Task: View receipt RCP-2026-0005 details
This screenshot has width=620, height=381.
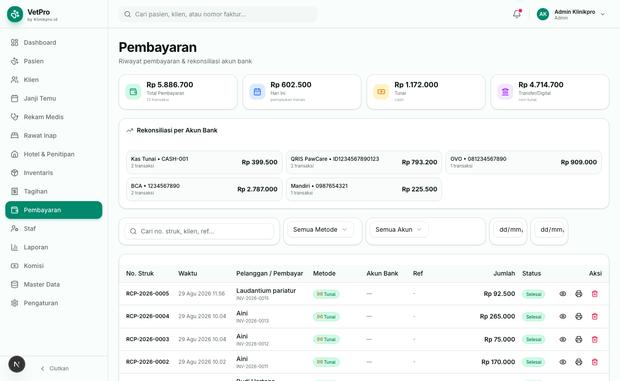Action: point(563,294)
